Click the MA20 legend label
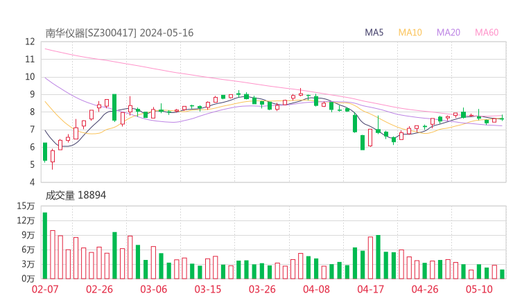 tap(449, 33)
